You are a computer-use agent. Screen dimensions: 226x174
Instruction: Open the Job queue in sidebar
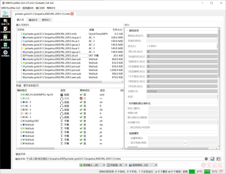(5, 46)
